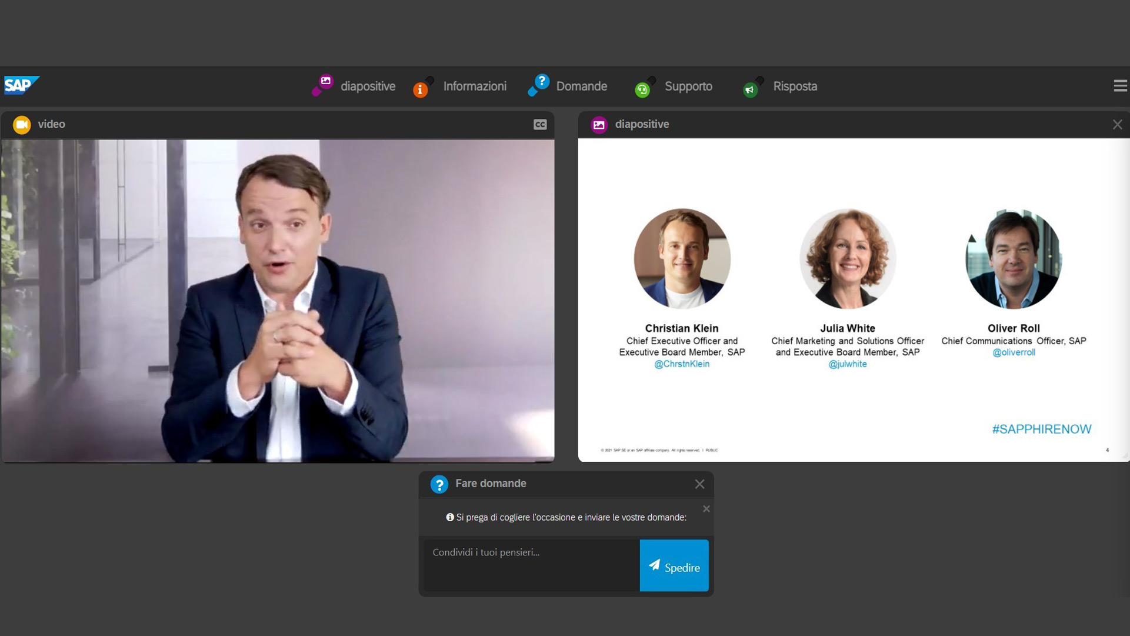The height and width of the screenshot is (636, 1130).
Task: Open the @ChrstnKlein Twitter link
Action: coord(682,364)
